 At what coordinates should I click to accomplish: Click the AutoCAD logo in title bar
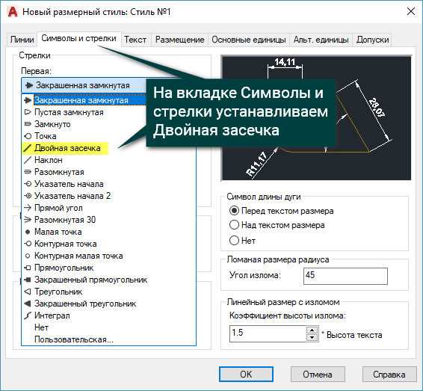[13, 12]
